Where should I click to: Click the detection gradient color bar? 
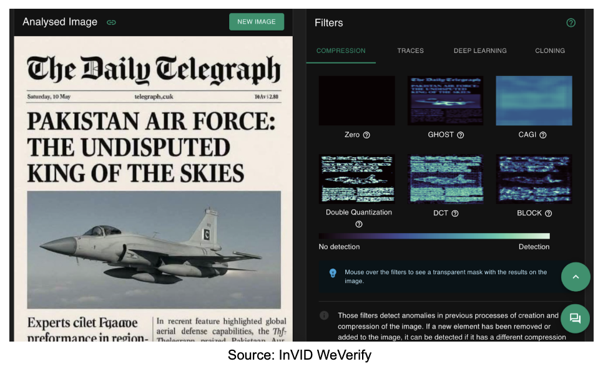(434, 236)
